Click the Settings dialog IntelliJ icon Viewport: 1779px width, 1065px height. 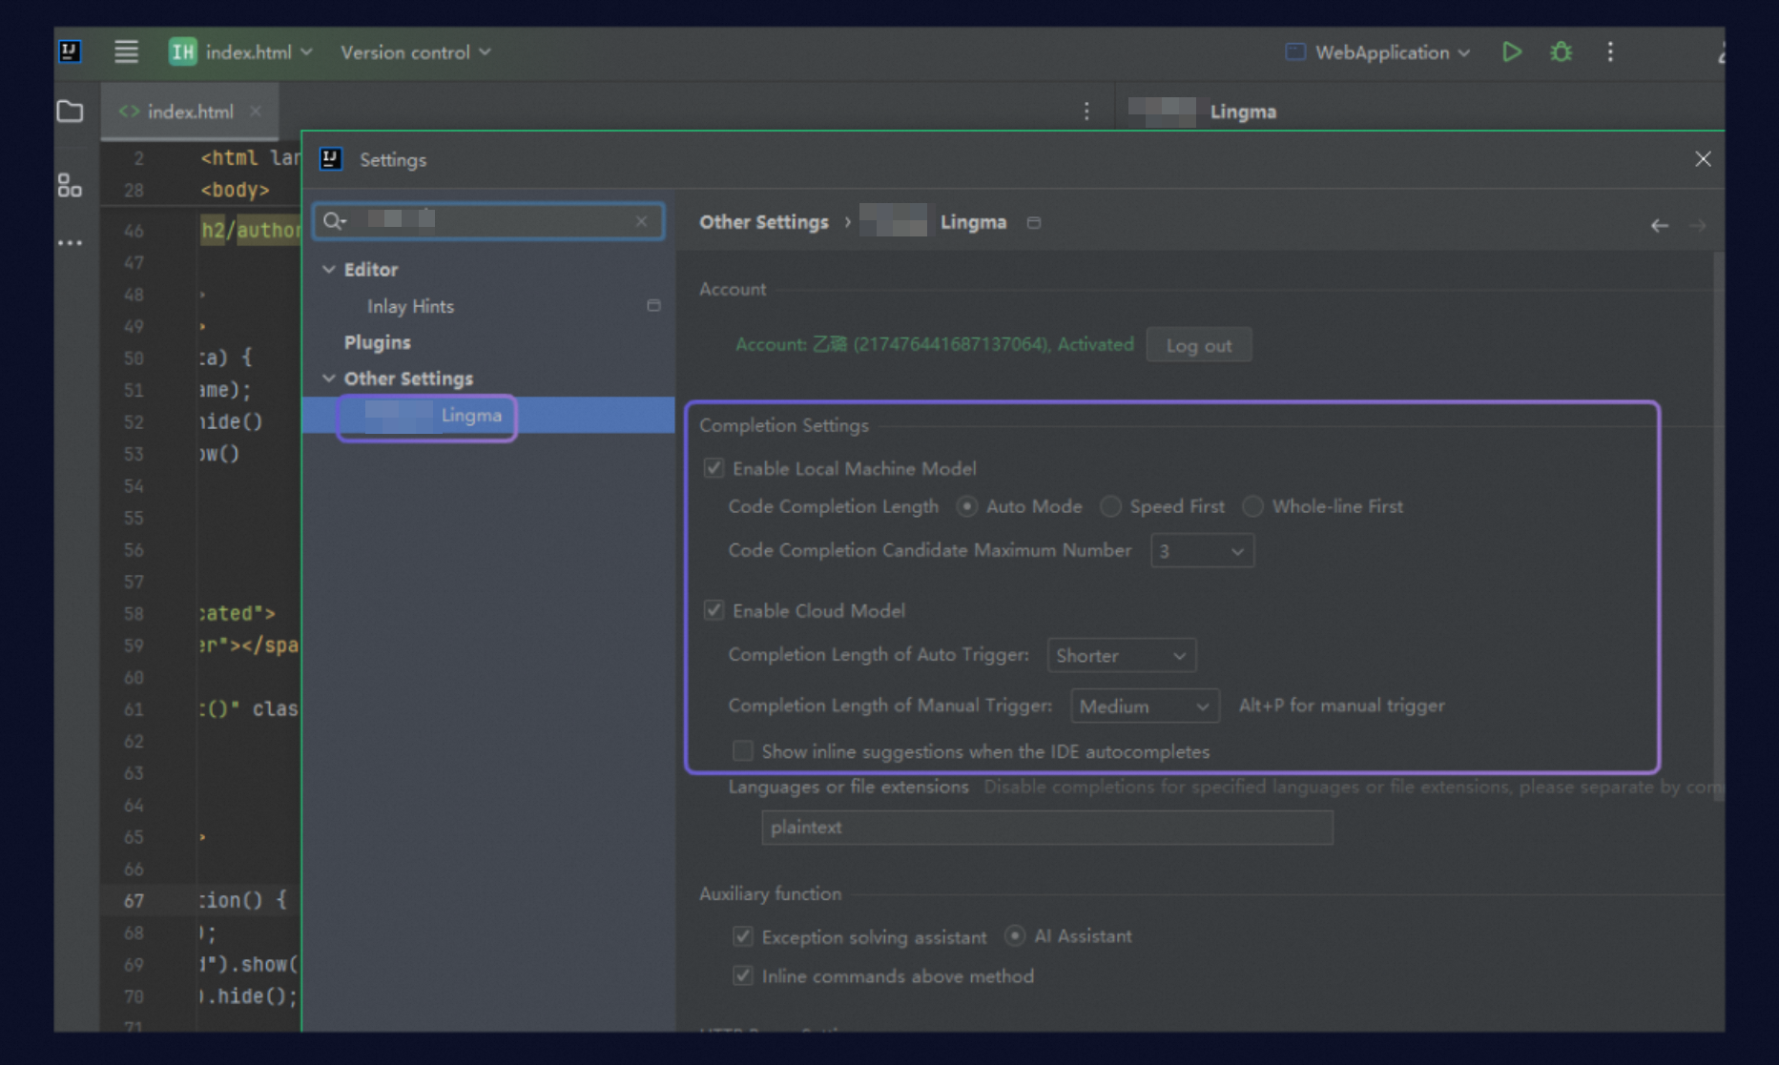point(331,159)
